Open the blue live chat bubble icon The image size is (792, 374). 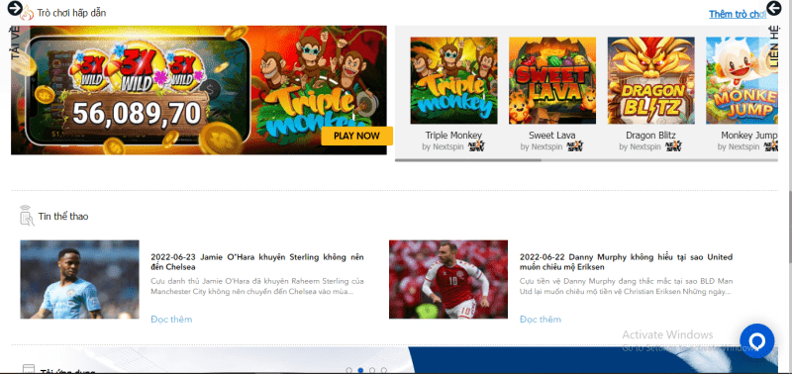click(x=756, y=341)
